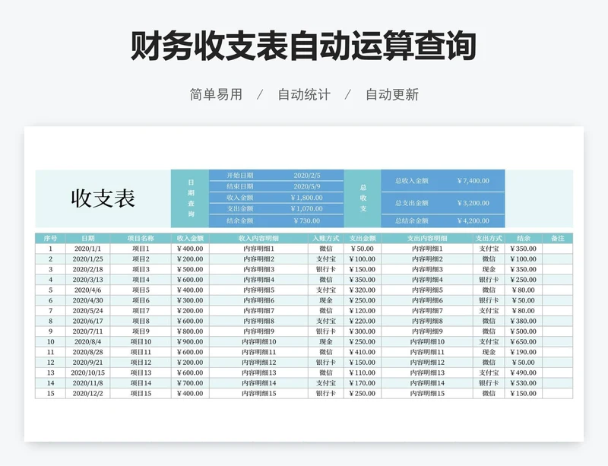Select balance ¥650.00 in row 10
The height and width of the screenshot is (466, 608).
point(524,342)
